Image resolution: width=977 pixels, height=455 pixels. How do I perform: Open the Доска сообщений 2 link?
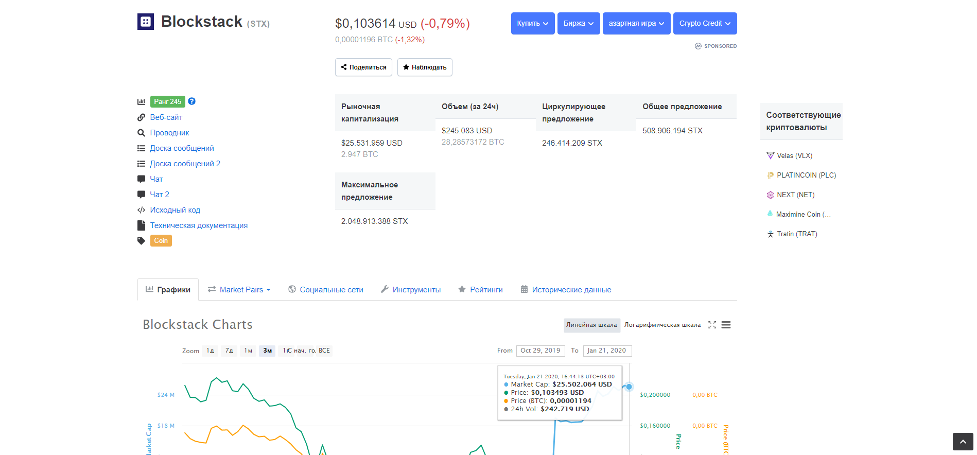[185, 164]
